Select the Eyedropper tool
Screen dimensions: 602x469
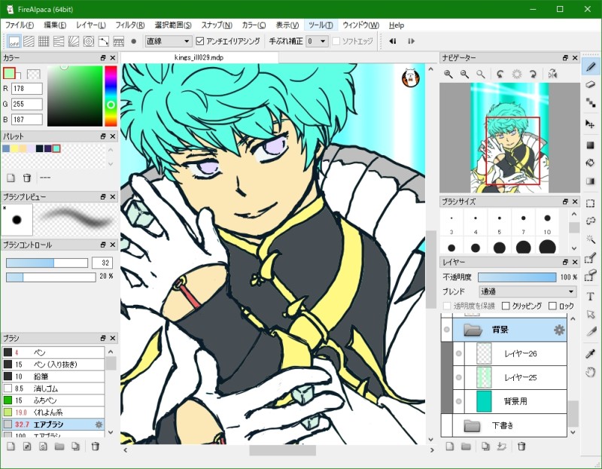591,354
